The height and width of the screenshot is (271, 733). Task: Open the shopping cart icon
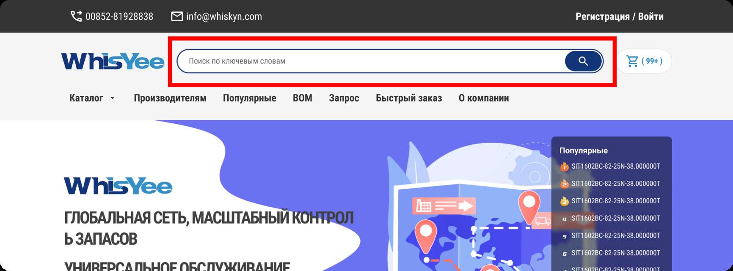(x=632, y=61)
